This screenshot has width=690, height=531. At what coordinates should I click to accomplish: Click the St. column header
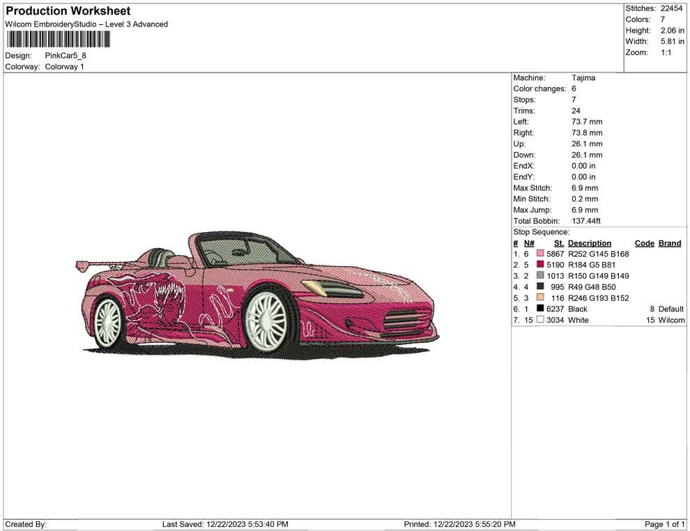click(558, 243)
